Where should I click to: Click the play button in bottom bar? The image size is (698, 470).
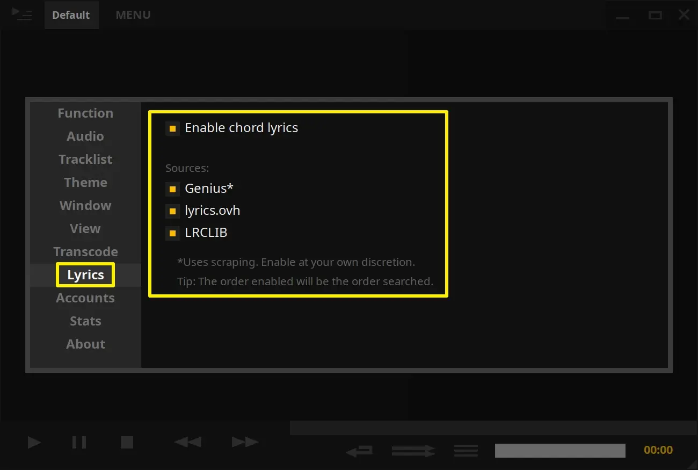(34, 442)
